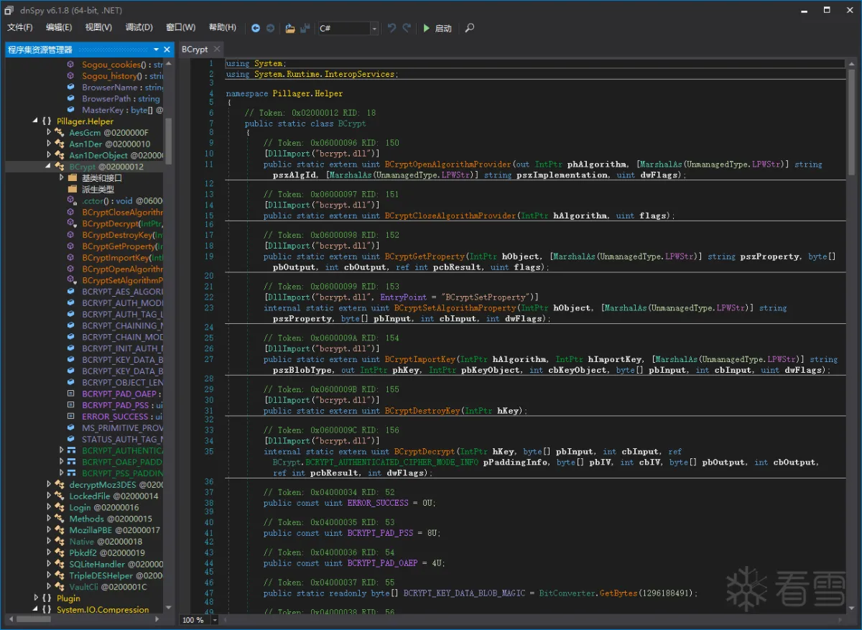Open the 调试(D) debug menu
This screenshot has height=630, width=862.
tap(139, 28)
